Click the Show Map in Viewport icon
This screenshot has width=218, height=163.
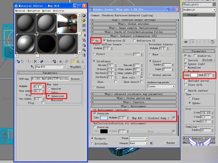(67, 61)
